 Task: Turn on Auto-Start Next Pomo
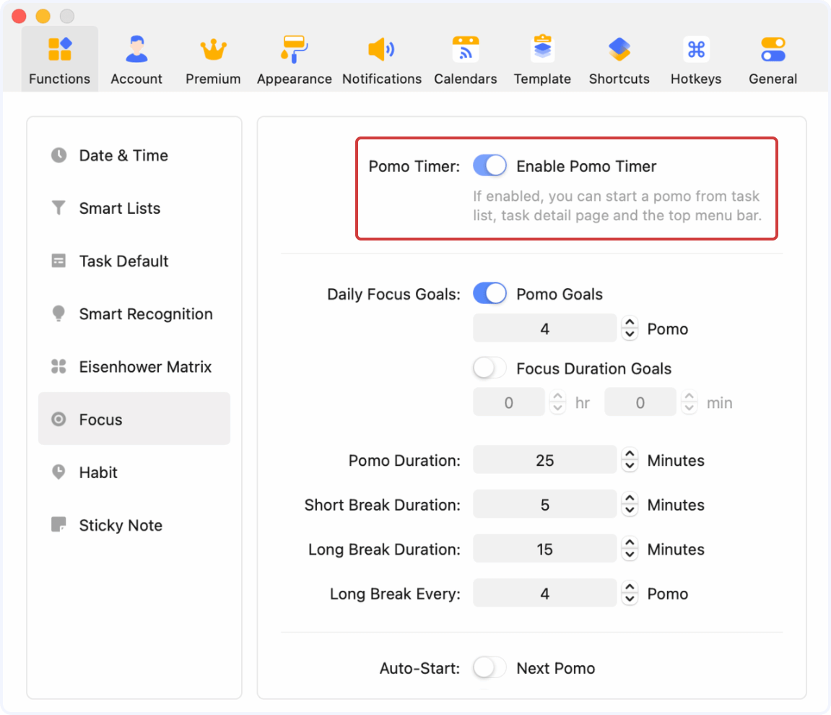[490, 668]
